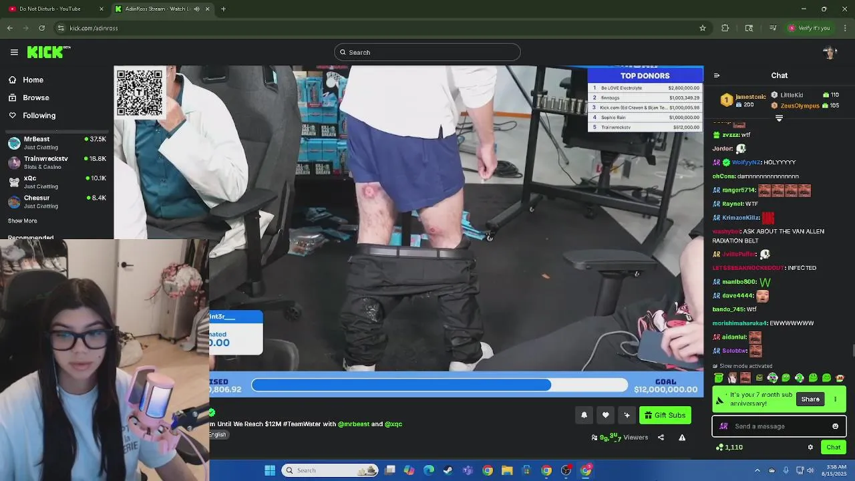
Task: Open Google Lens search icon
Action: (x=749, y=28)
